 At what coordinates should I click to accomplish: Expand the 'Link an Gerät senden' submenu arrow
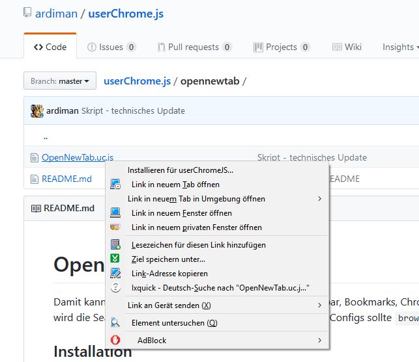click(319, 305)
